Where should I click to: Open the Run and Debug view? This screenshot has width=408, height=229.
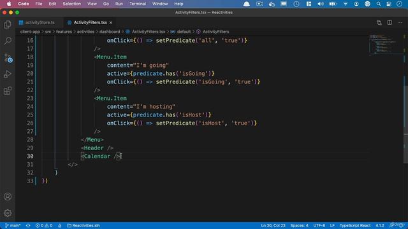click(x=8, y=74)
